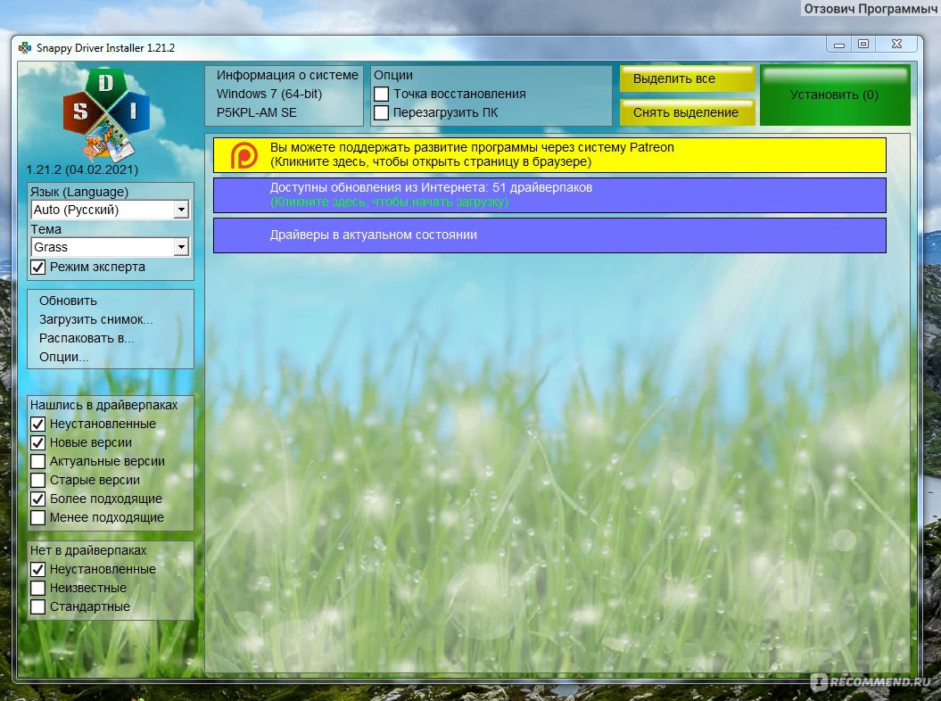Uncheck Неустановленные under Нашлись в драйверпаках
The height and width of the screenshot is (701, 941).
37,425
